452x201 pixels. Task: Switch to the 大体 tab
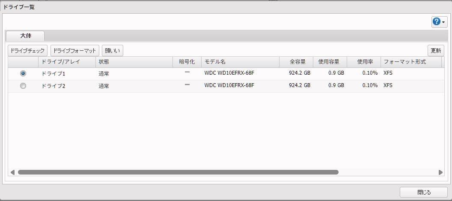point(25,36)
